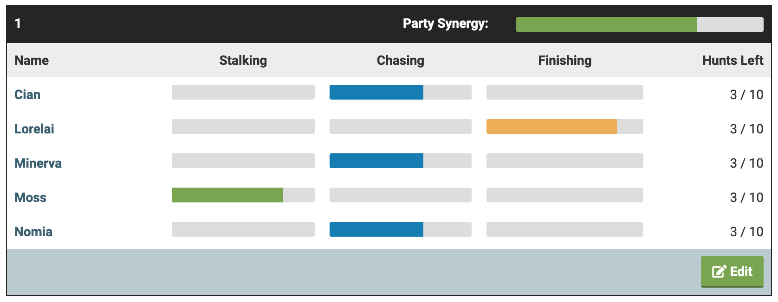Click Minerva's blue Chasing bar

tap(376, 161)
